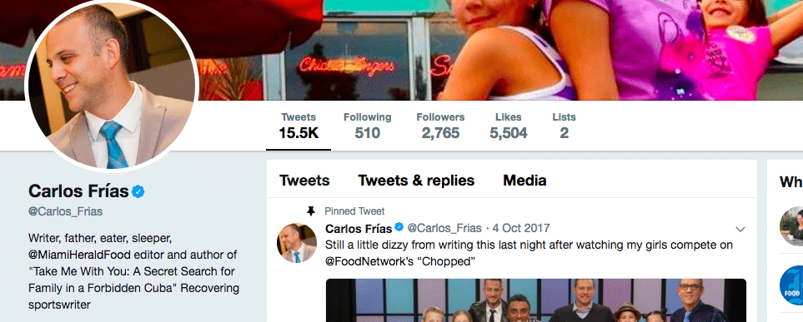View the 5,504 Likes
This screenshot has width=803, height=322.
click(x=508, y=126)
